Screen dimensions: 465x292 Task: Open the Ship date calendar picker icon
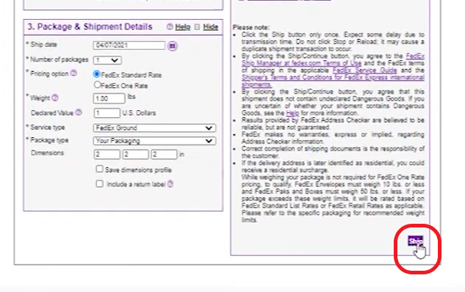coord(173,46)
